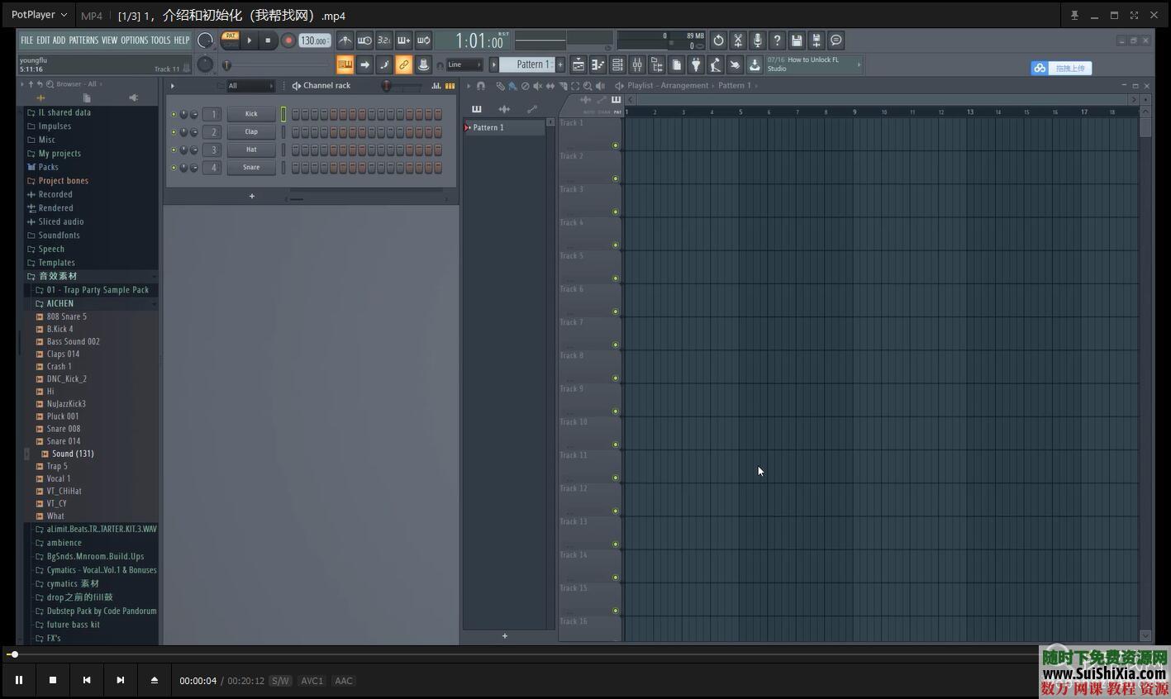
Task: Click the microphone one-click recording icon
Action: click(x=757, y=40)
